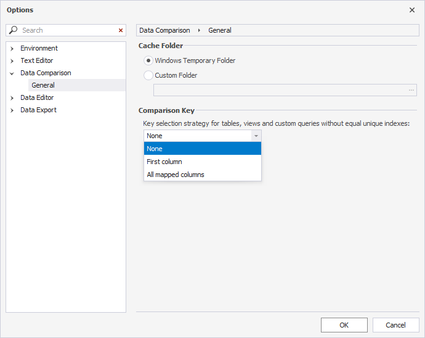This screenshot has height=338, width=425.
Task: Expand the Data Editor tree node
Action: 12,98
